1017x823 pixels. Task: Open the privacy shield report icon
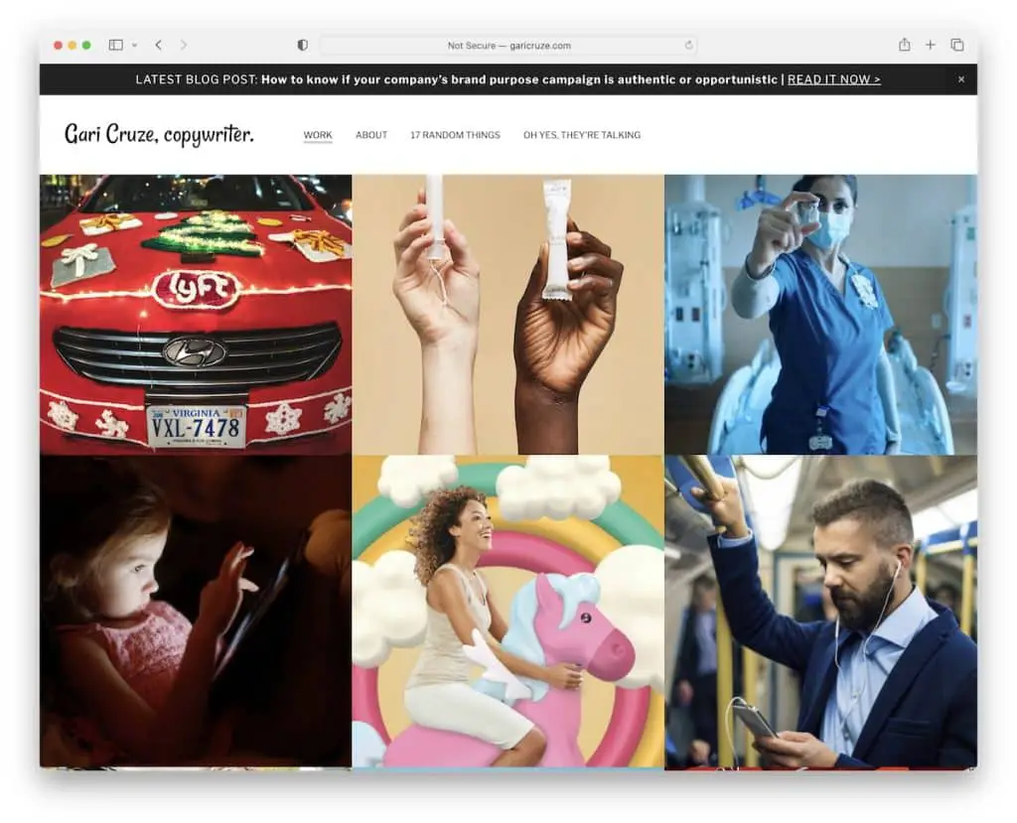(x=303, y=45)
